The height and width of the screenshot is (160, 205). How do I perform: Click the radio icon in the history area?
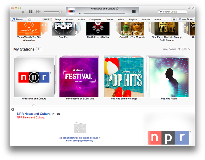point(80,128)
